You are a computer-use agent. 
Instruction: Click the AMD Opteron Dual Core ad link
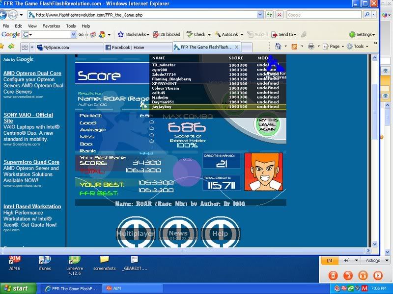point(32,73)
